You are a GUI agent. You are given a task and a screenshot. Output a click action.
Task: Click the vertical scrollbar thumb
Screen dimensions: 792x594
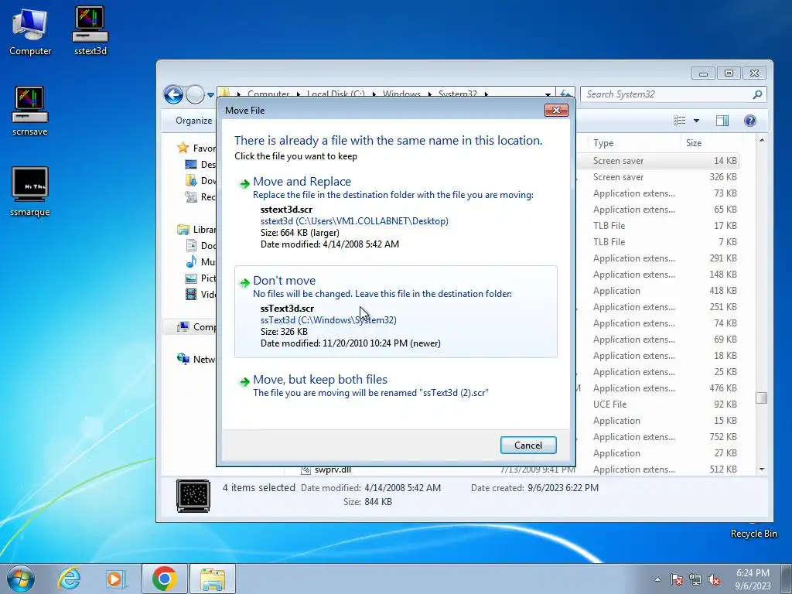tap(762, 398)
